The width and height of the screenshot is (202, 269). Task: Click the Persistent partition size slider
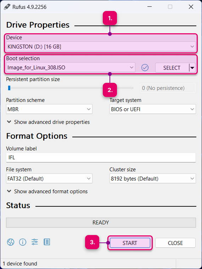pyautogui.click(x=69, y=88)
